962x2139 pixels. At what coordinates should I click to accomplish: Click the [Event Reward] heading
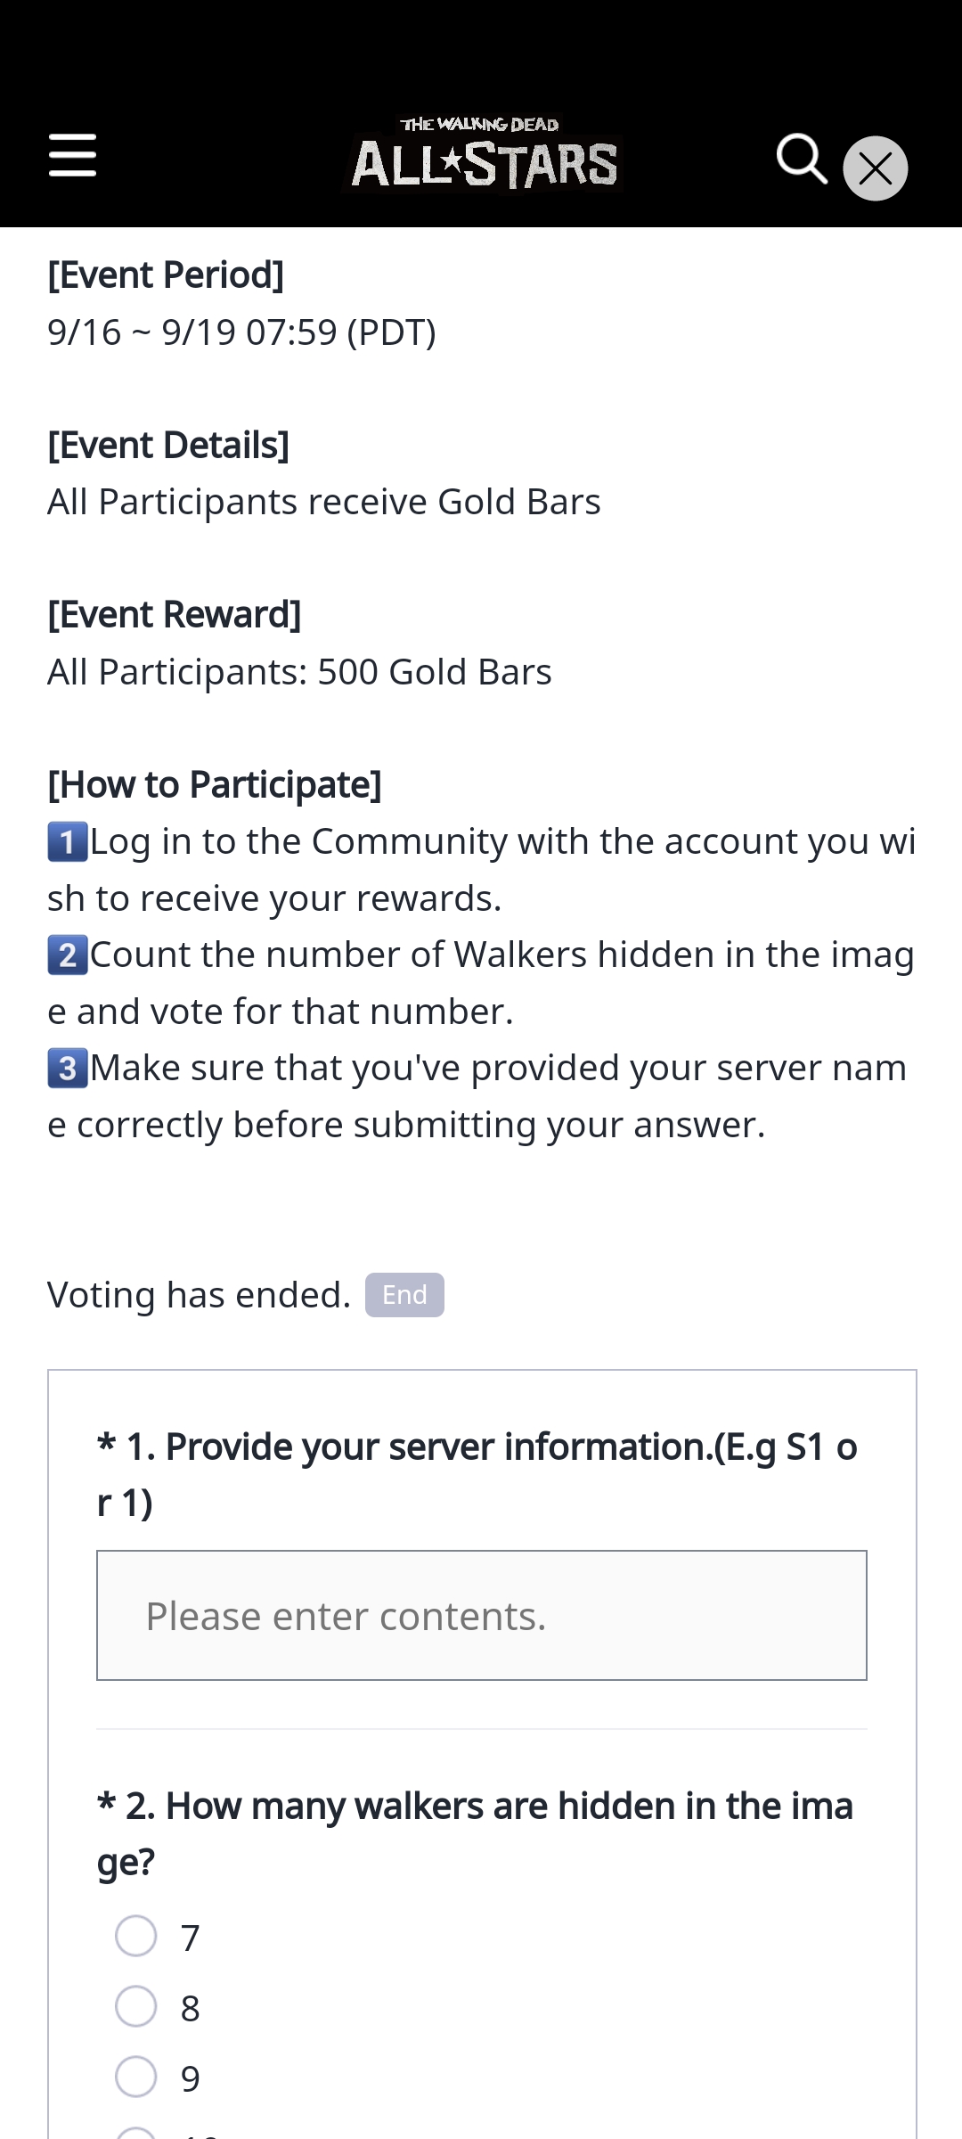[175, 615]
